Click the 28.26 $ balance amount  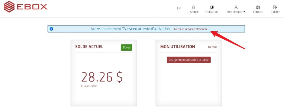102,77
